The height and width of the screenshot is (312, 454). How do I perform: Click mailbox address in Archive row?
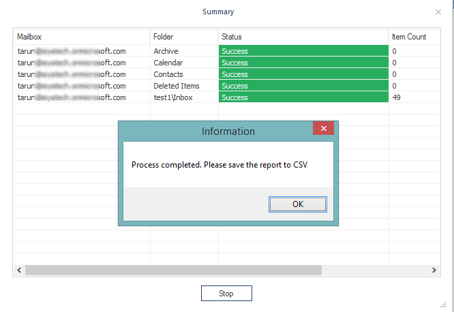click(x=72, y=51)
